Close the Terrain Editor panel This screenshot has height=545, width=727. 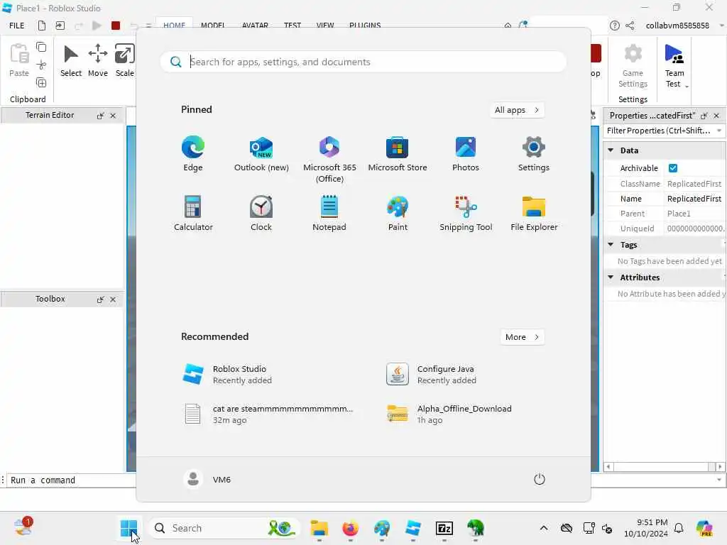click(113, 116)
